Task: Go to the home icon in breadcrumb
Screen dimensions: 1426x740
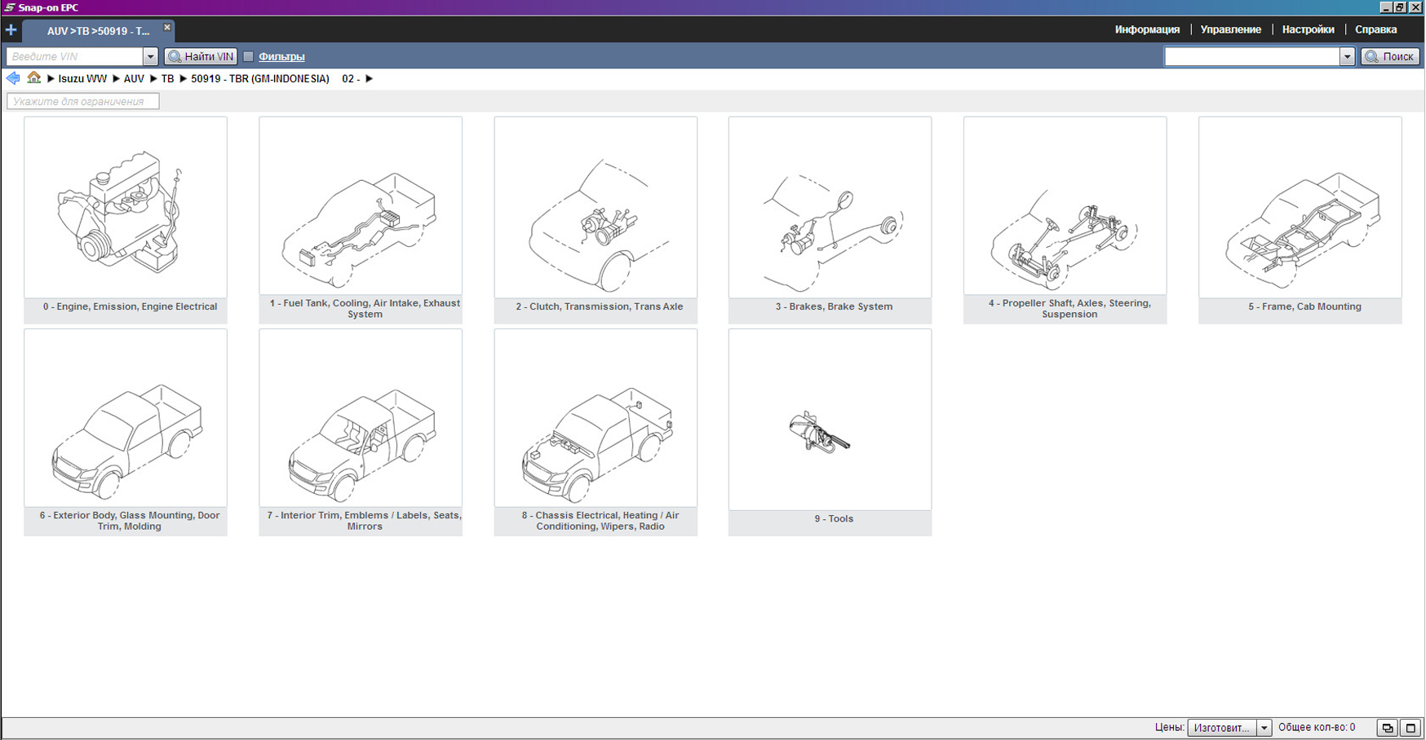Action: [33, 78]
